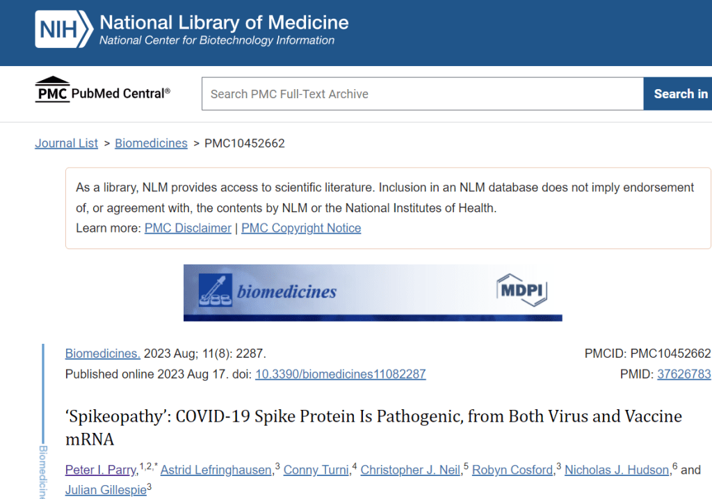Click the NIH logo icon
This screenshot has width=712, height=499.
tap(64, 30)
